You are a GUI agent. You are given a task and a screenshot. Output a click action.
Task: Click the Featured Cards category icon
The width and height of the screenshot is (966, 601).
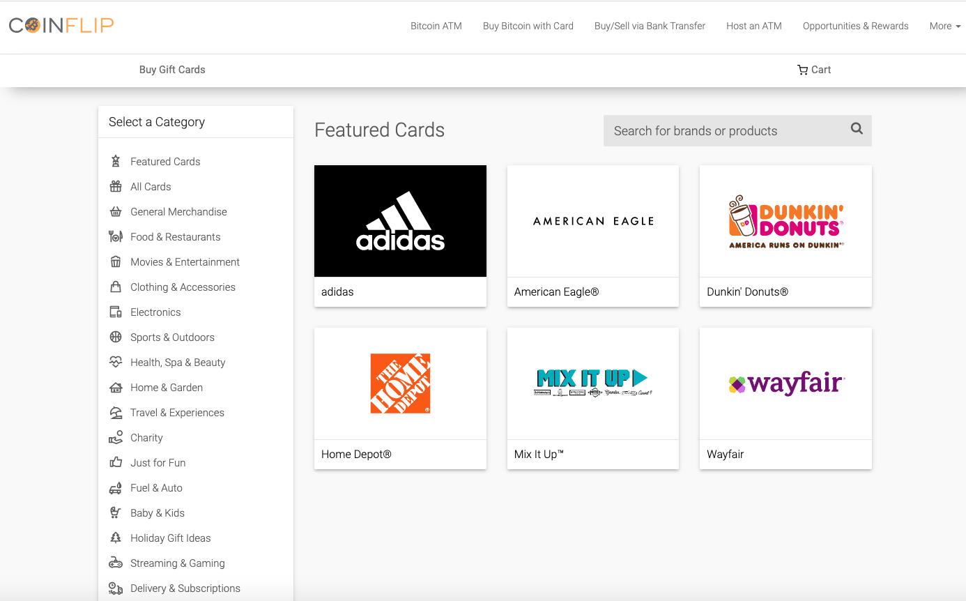coord(116,161)
